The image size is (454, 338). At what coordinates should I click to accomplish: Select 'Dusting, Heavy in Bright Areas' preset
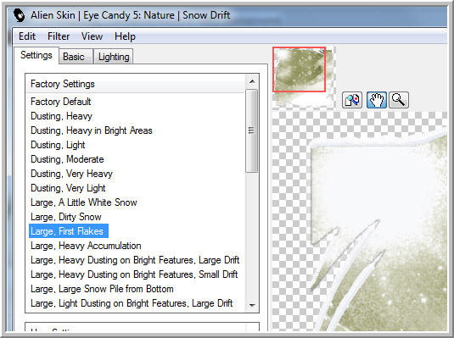pos(91,130)
